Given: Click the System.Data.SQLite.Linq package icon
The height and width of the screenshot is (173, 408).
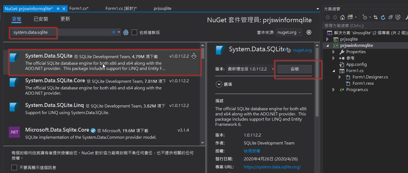Looking at the screenshot, I should [14, 107].
